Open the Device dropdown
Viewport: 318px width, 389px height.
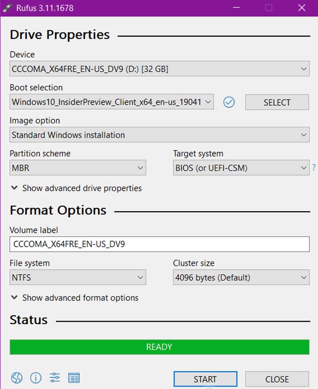(159, 69)
